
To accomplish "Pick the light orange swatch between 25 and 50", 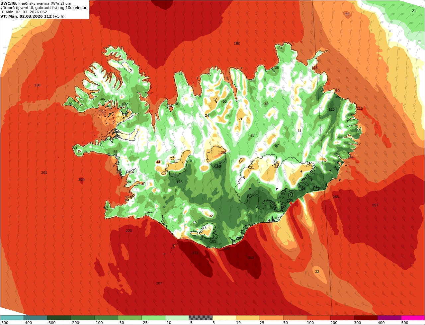I will click(x=271, y=318).
